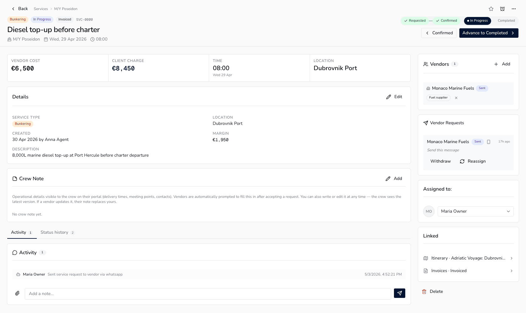
Task: Click the Back arrow button
Action: click(19, 9)
